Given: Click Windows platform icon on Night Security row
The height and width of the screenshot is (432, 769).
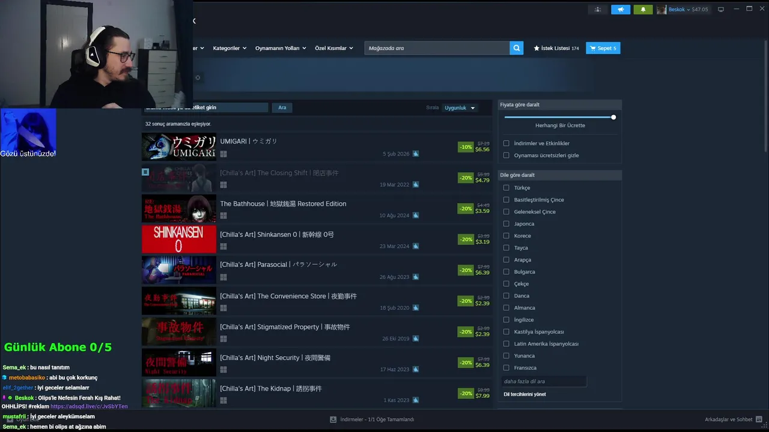Looking at the screenshot, I should tap(223, 370).
